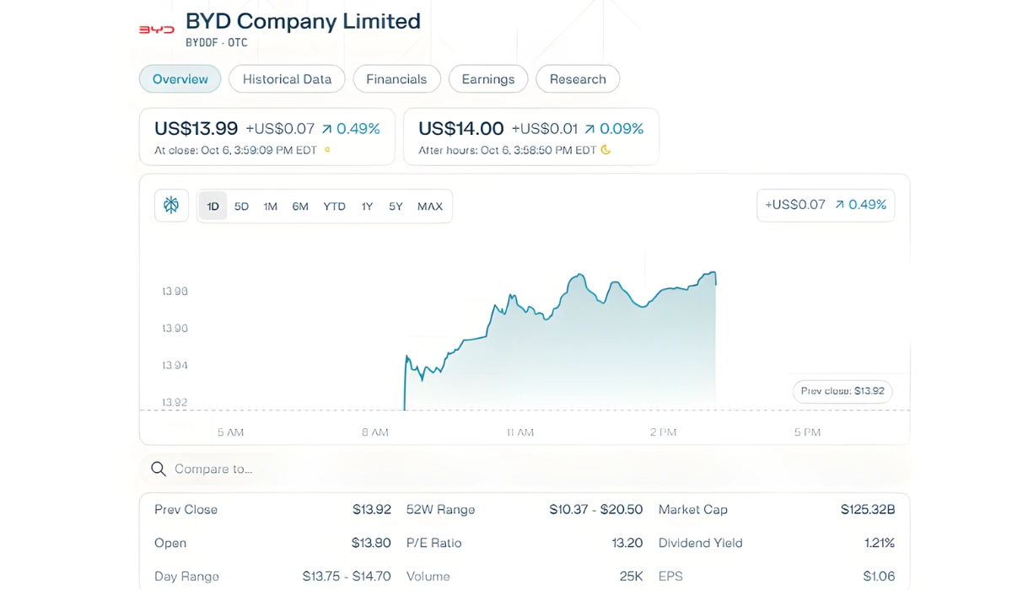Click the Prev close $13.92 chart label
The height and width of the screenshot is (590, 1012).
842,391
